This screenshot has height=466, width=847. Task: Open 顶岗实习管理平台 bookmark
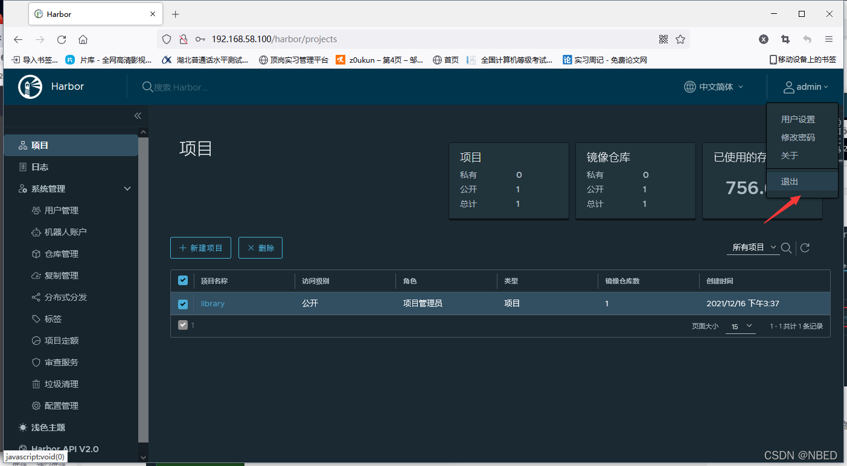pos(293,60)
